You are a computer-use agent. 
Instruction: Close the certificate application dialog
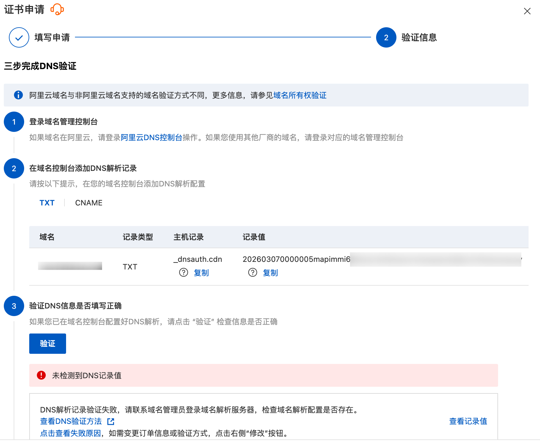point(527,11)
